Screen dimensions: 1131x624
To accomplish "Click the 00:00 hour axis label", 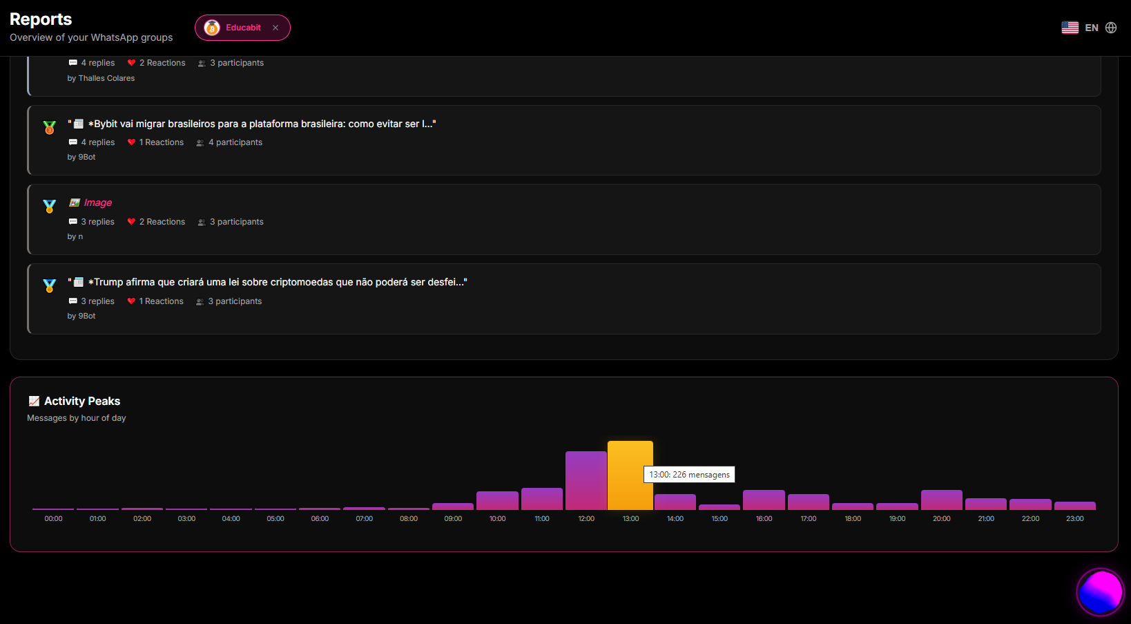I will click(53, 519).
